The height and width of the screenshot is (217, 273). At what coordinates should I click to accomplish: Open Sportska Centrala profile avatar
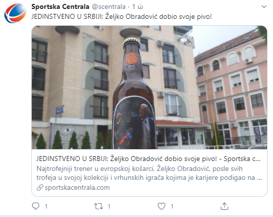[x=15, y=13]
